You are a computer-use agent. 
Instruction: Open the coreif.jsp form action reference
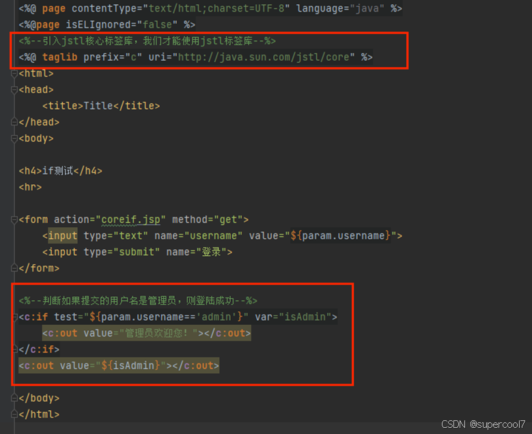[130, 220]
